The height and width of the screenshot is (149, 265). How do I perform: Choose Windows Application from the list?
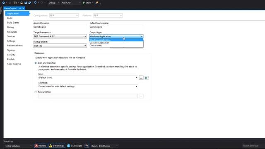tap(116, 40)
